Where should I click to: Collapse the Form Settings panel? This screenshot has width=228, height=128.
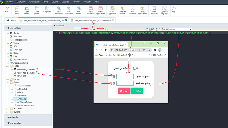[x=6, y=28]
